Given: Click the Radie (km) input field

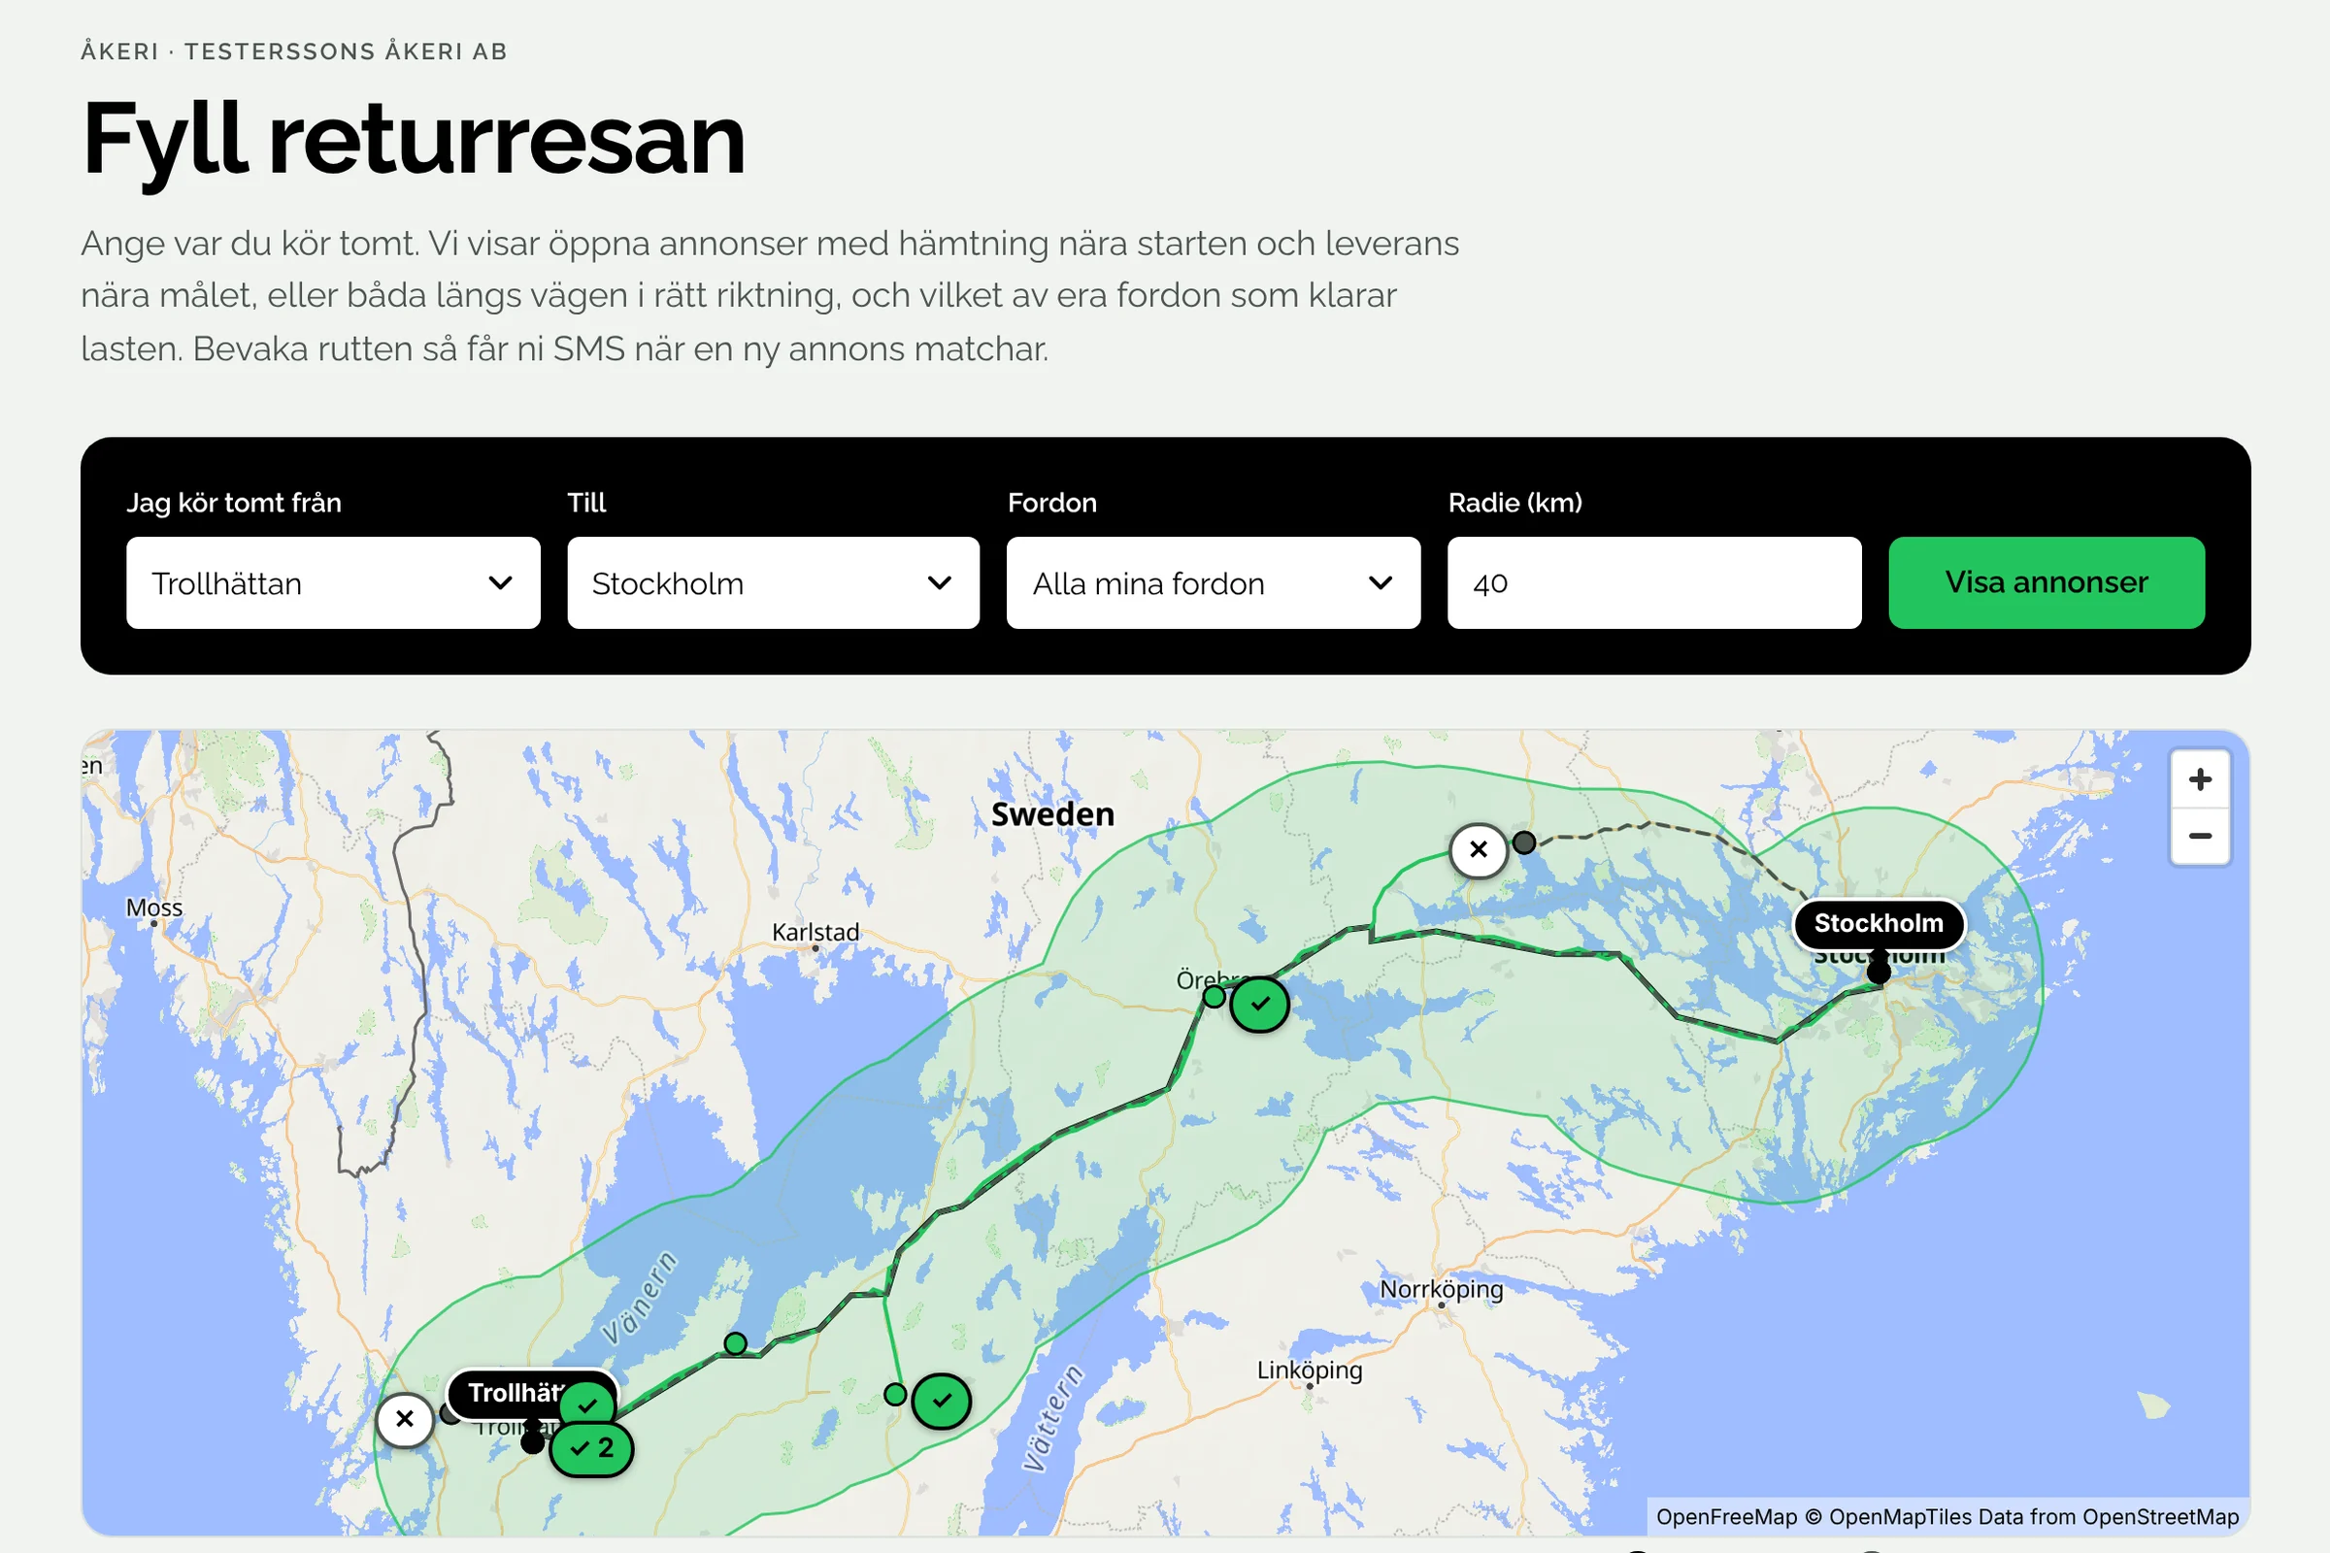Looking at the screenshot, I should pos(1654,582).
